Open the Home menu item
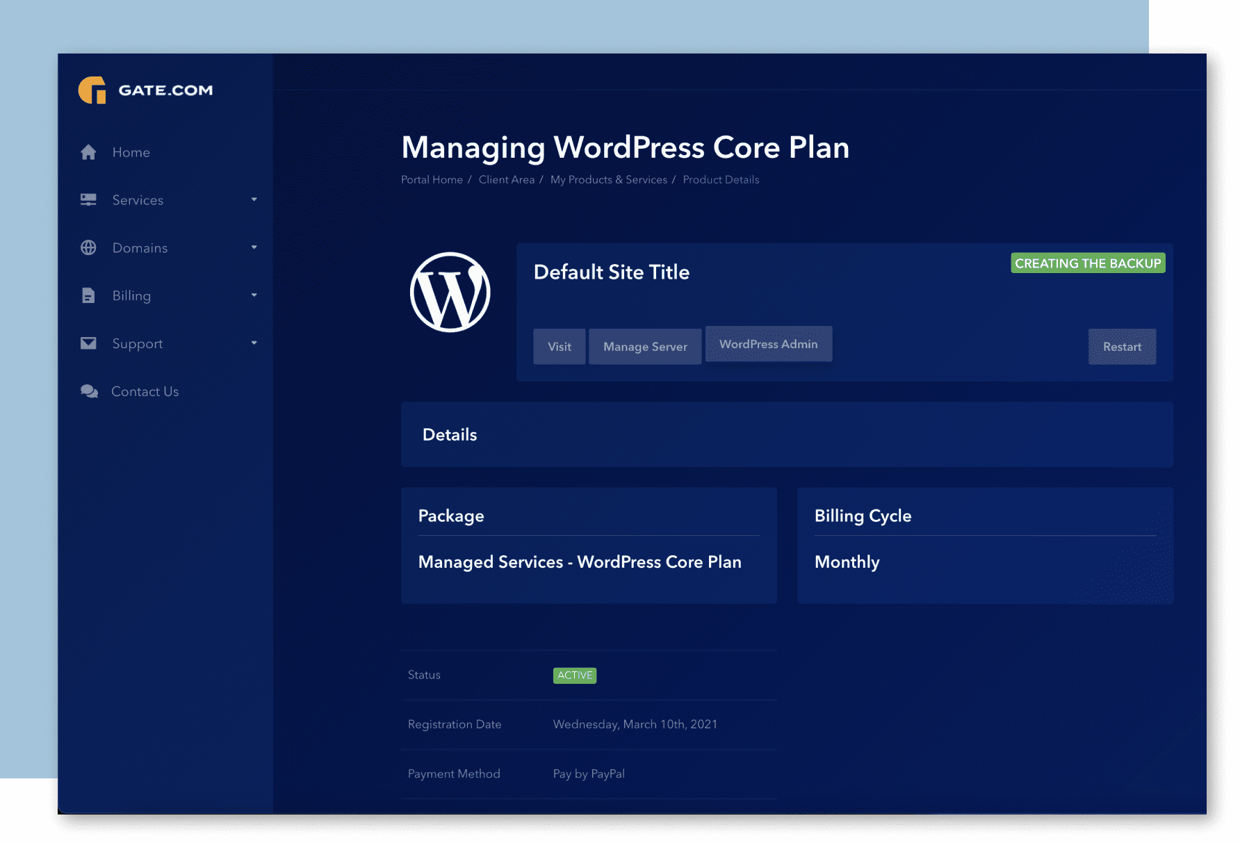This screenshot has width=1240, height=843. (x=131, y=152)
